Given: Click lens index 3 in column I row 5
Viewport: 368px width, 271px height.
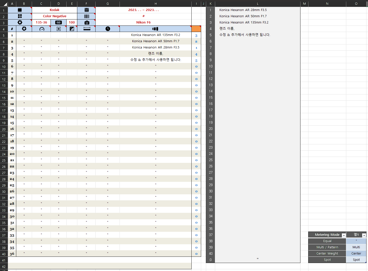Looking at the screenshot, I should [x=196, y=35].
